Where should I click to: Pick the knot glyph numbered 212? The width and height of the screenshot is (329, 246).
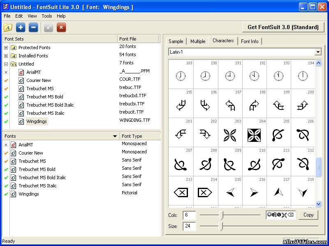pos(303,164)
